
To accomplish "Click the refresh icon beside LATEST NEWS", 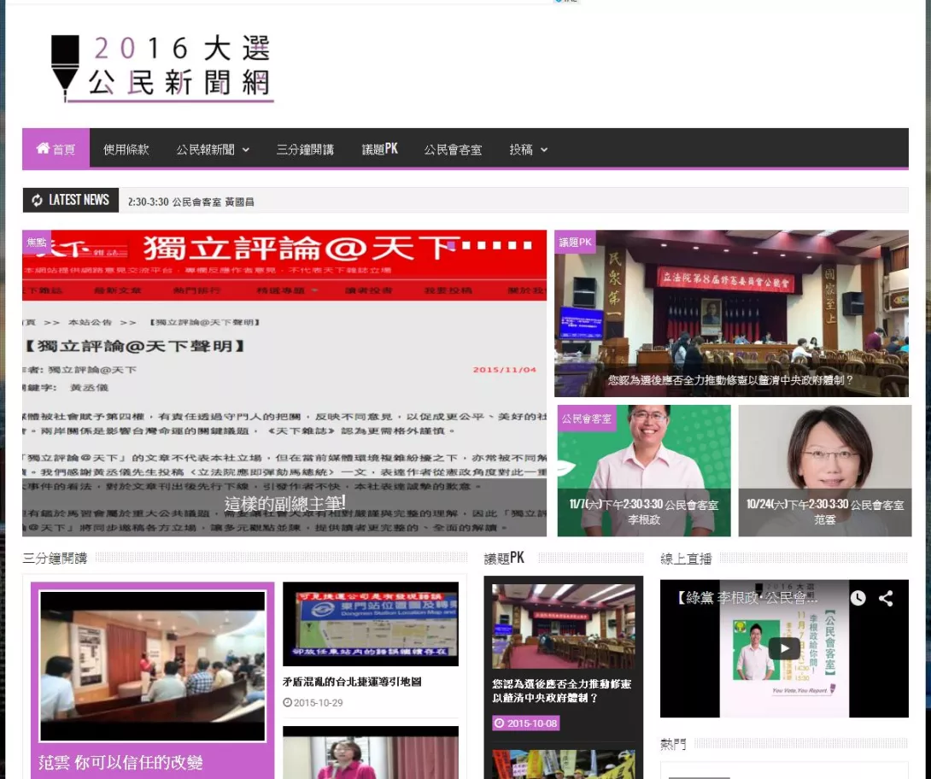I will pos(37,200).
